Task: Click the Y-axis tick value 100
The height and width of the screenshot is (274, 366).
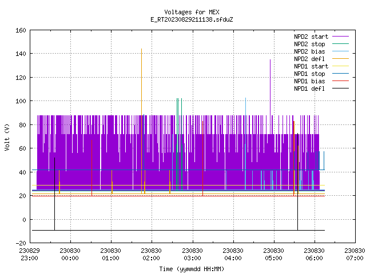Action: click(x=21, y=102)
